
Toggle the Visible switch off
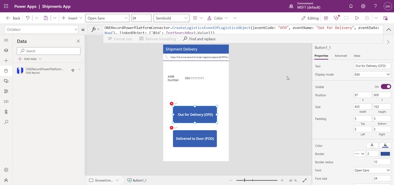[386, 87]
